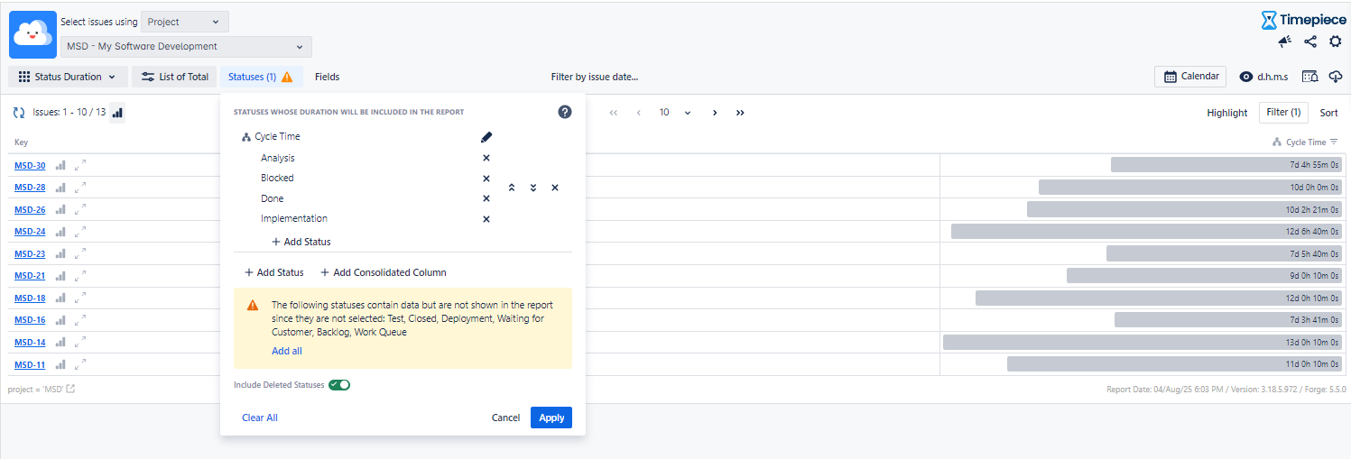Open bar chart icon for MSD-16
The width and height of the screenshot is (1351, 459).
tap(61, 319)
